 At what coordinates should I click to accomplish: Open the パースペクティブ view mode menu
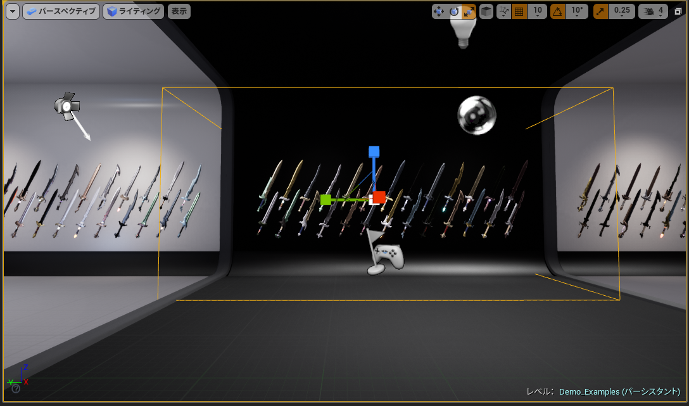[61, 11]
